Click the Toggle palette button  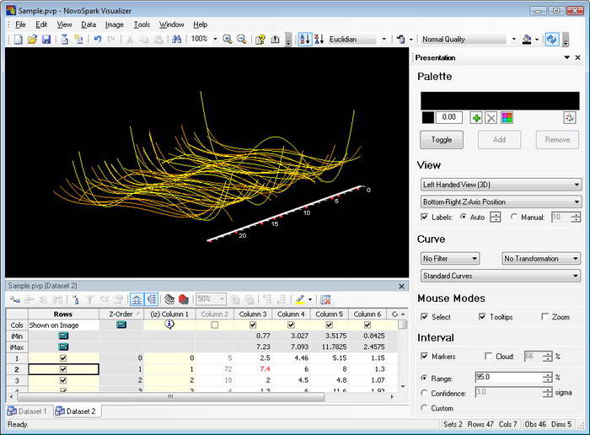tap(442, 140)
